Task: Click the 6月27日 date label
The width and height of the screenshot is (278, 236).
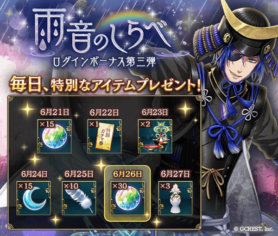Action: coord(175,174)
